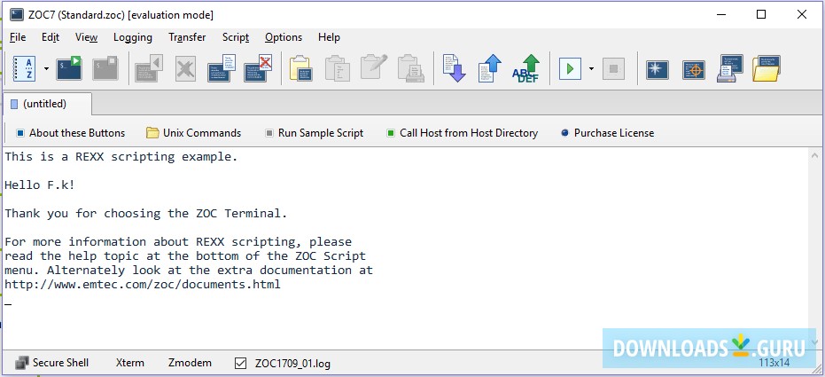Click the greyed print clipboard icon
This screenshot has width=825, height=377.
pyautogui.click(x=411, y=68)
